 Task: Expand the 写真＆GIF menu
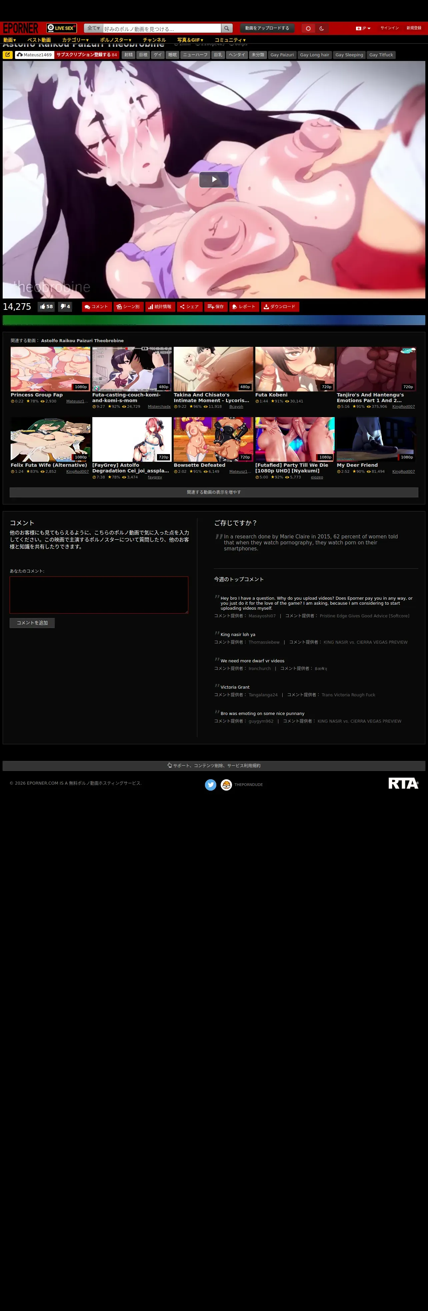[190, 40]
